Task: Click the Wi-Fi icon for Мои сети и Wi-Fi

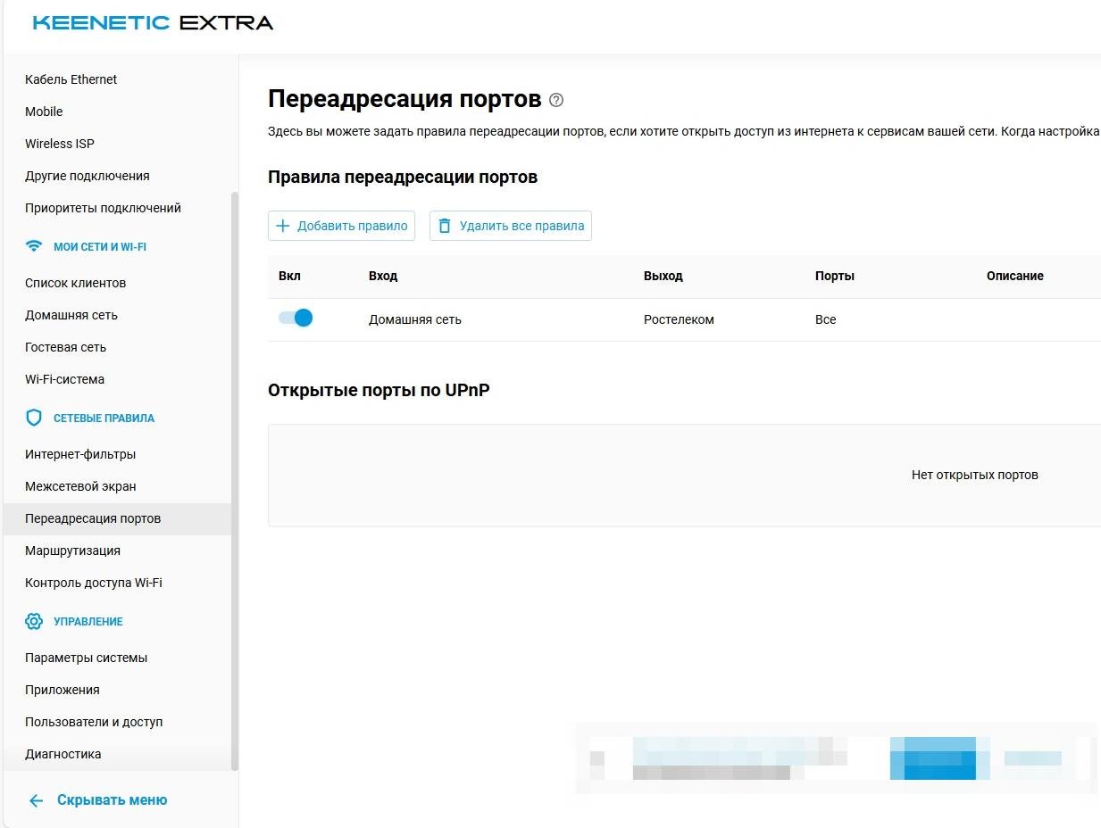Action: coord(34,246)
